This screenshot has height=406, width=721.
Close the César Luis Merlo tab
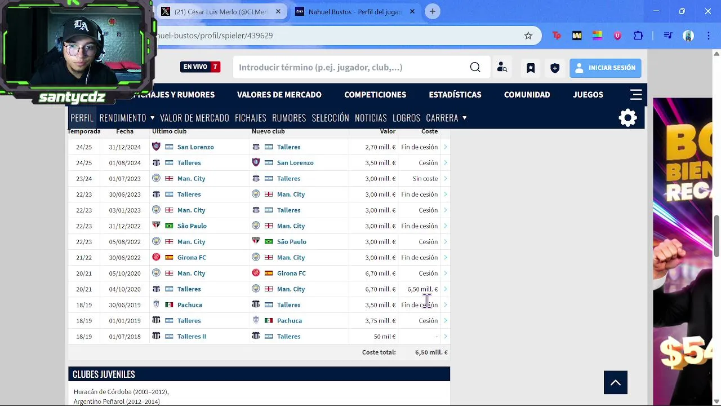pyautogui.click(x=278, y=11)
